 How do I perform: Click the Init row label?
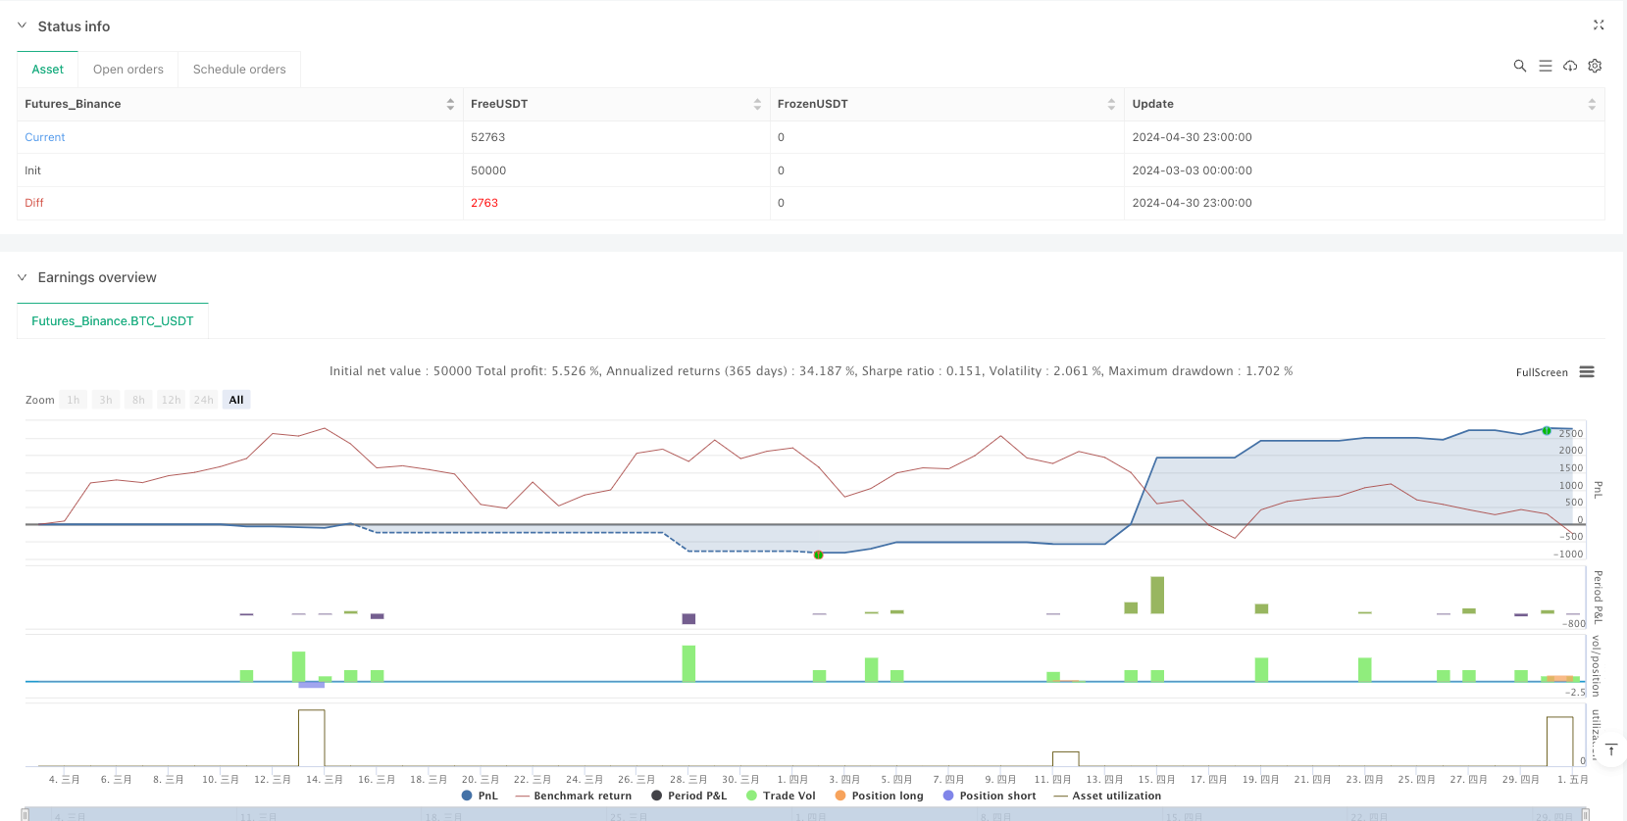33,170
